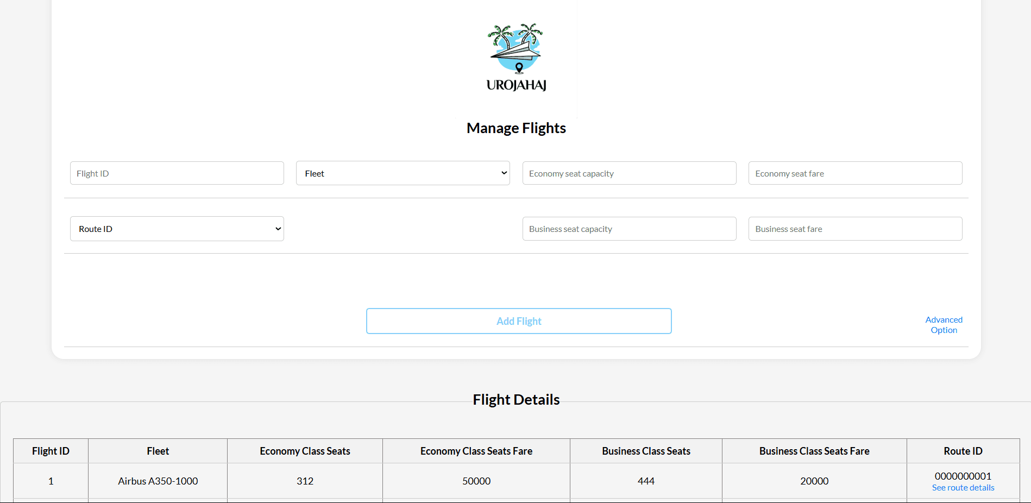Screen dimensions: 1031x503
Task: Select the Airbus A350-1000 table cell
Action: 158,481
